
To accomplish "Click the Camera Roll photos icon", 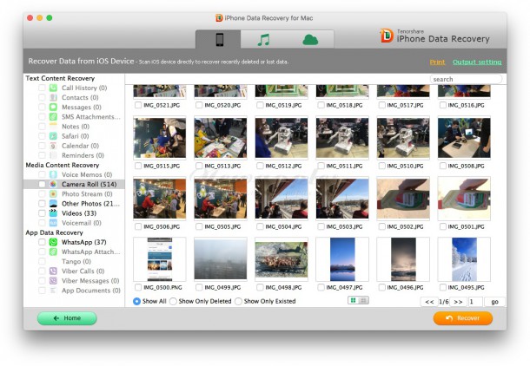I will tap(53, 184).
